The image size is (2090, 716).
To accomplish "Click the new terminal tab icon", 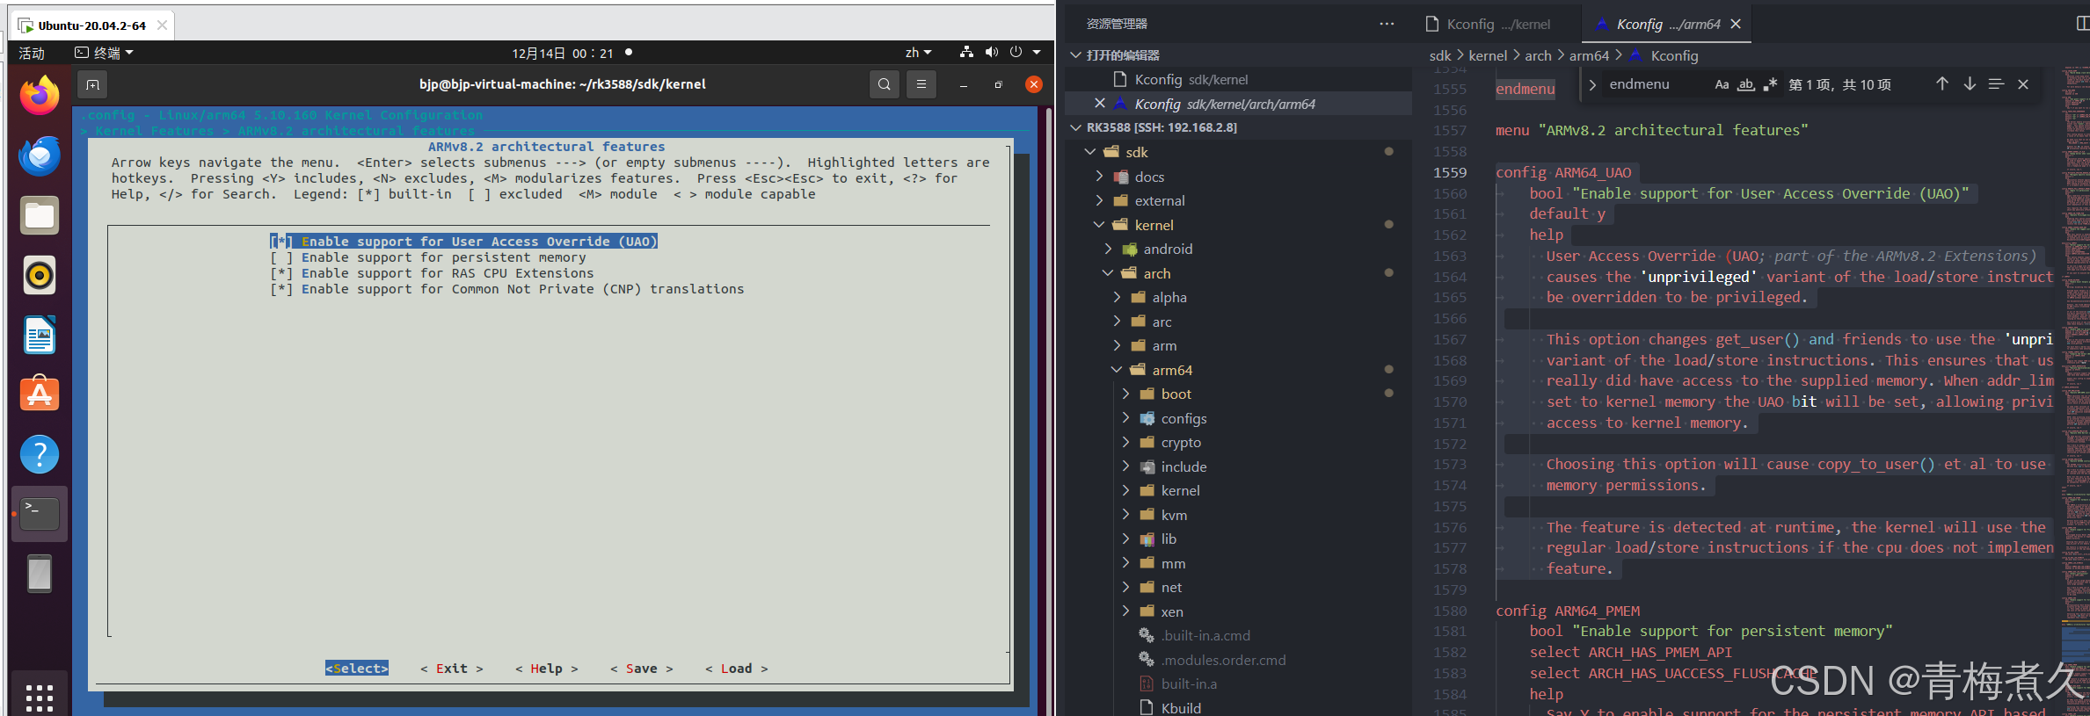I will click(x=92, y=84).
